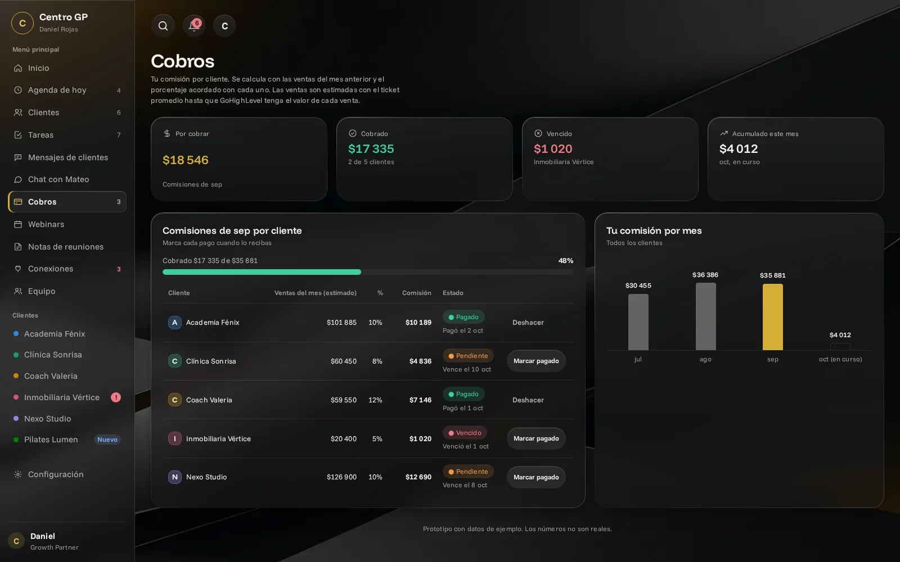
Task: Click the Centro GP logo circle
Action: (22, 23)
